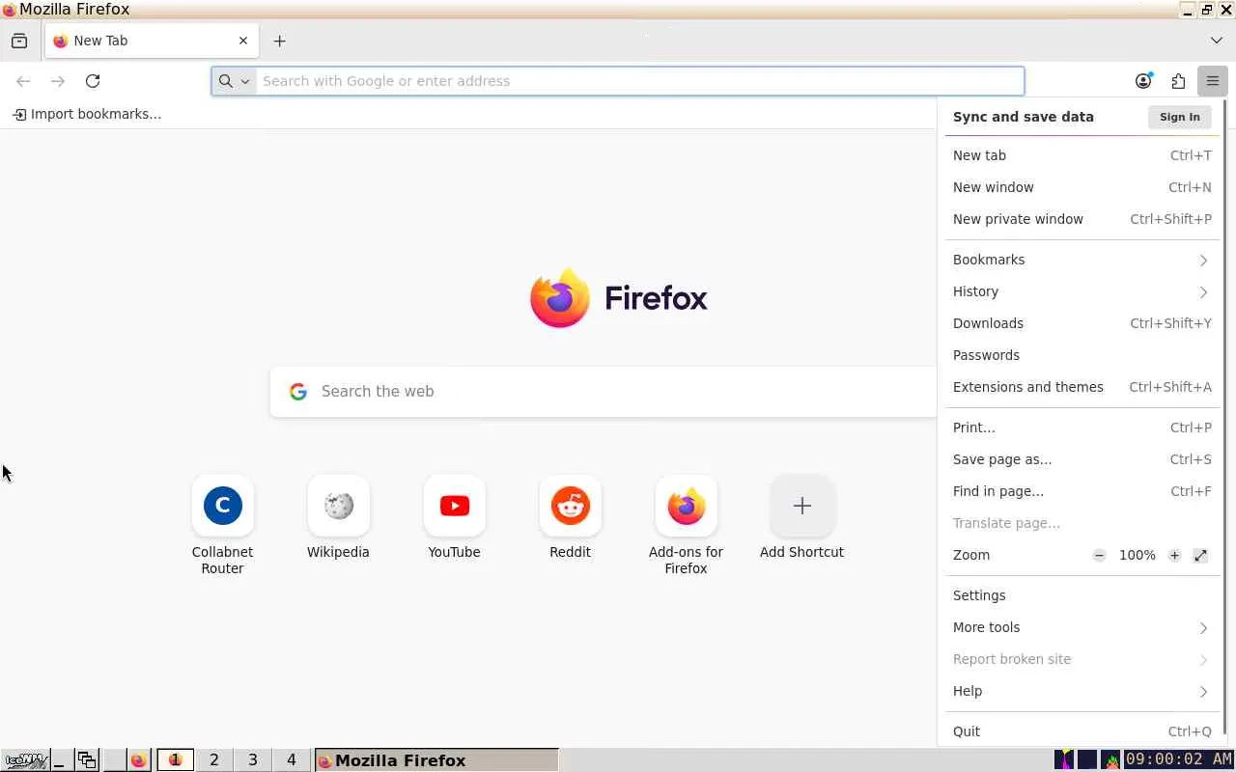Open the Collabnet Router shortcut
Viewport: 1236px width, 772px height.
pyautogui.click(x=222, y=526)
